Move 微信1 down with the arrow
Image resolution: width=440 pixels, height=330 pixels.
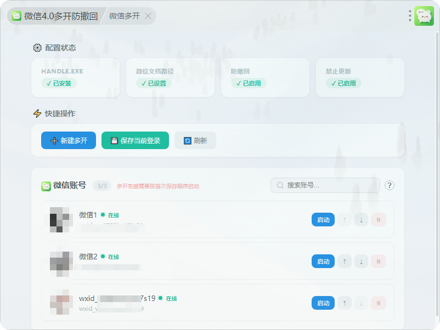361,219
